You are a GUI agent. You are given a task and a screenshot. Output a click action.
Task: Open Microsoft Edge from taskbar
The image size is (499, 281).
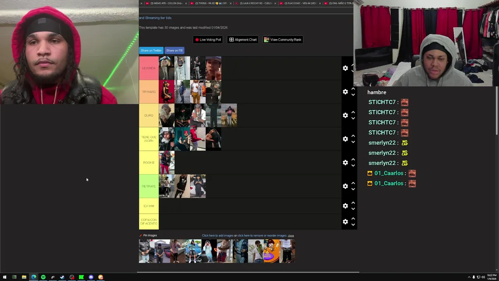click(34, 277)
